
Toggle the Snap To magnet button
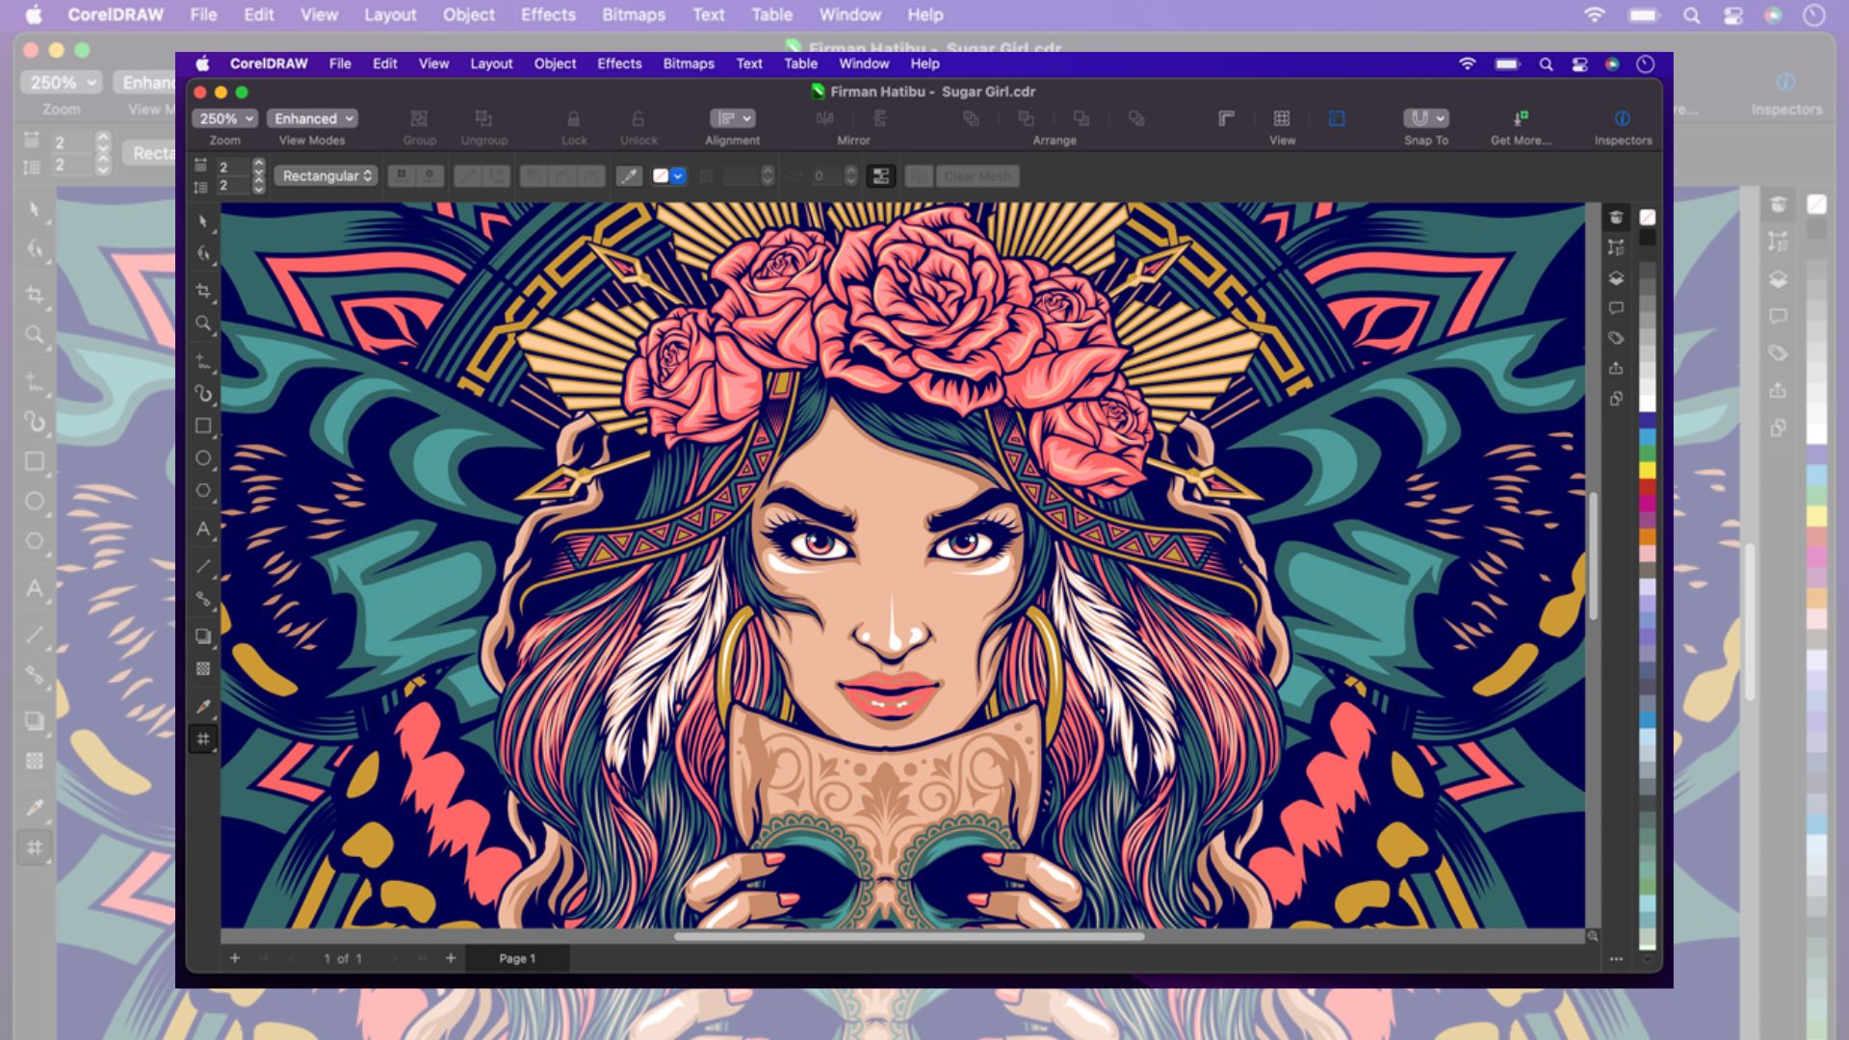coord(1419,118)
